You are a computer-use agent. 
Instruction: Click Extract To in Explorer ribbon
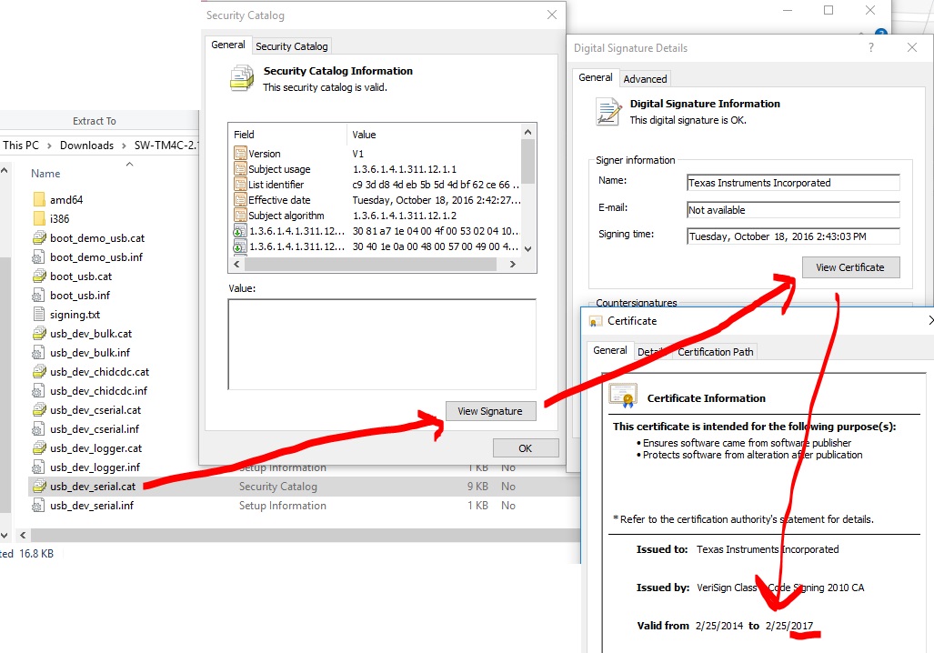tap(94, 121)
